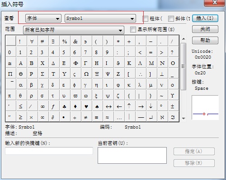This screenshot has width=226, height=180.
Task: Check 显示所有范围 option
Action: 133,29
